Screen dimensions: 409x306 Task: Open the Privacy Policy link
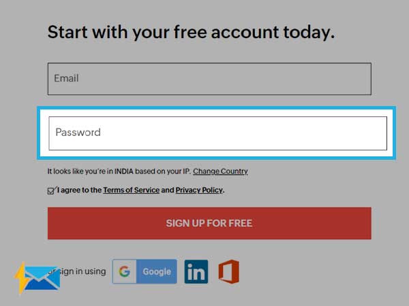tap(199, 190)
